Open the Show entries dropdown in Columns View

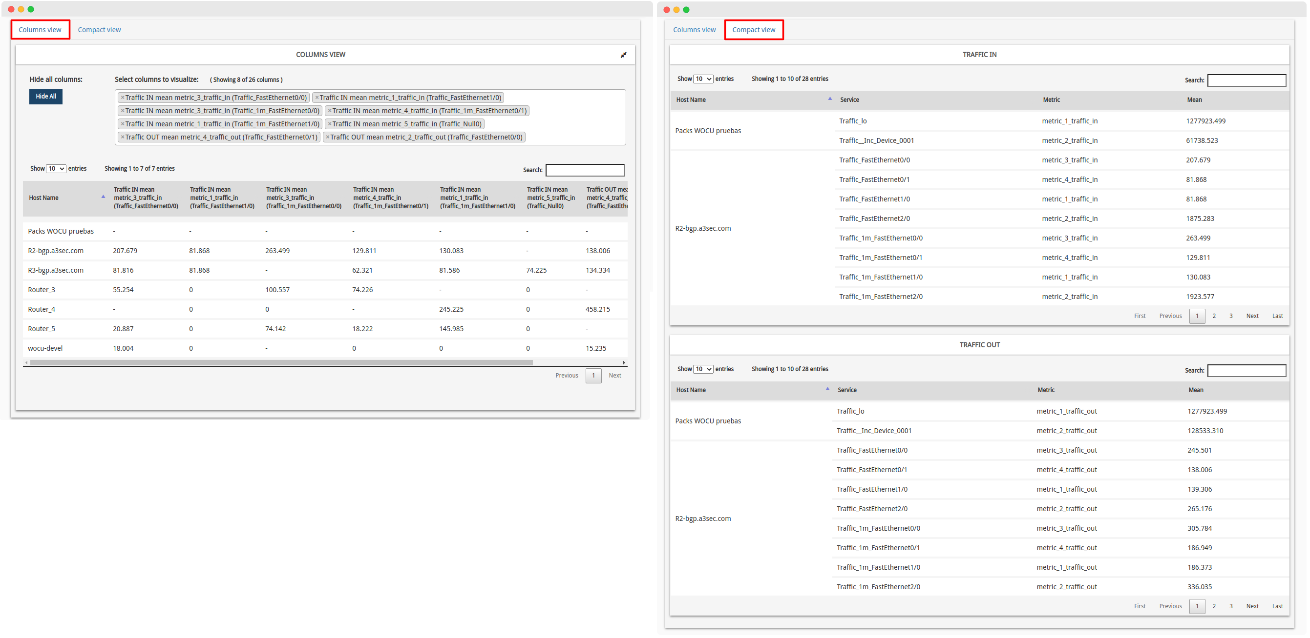[x=56, y=169]
